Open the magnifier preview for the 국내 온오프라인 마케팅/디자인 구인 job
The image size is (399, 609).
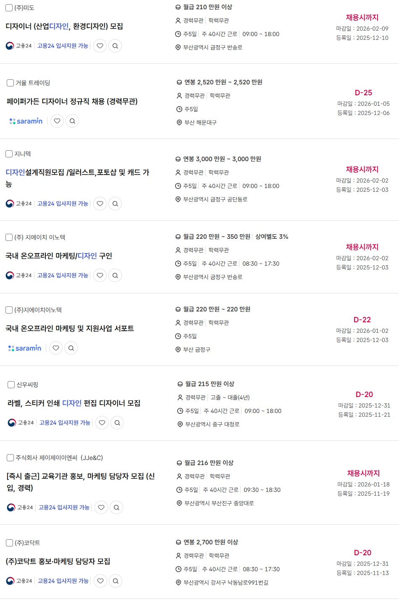point(115,275)
